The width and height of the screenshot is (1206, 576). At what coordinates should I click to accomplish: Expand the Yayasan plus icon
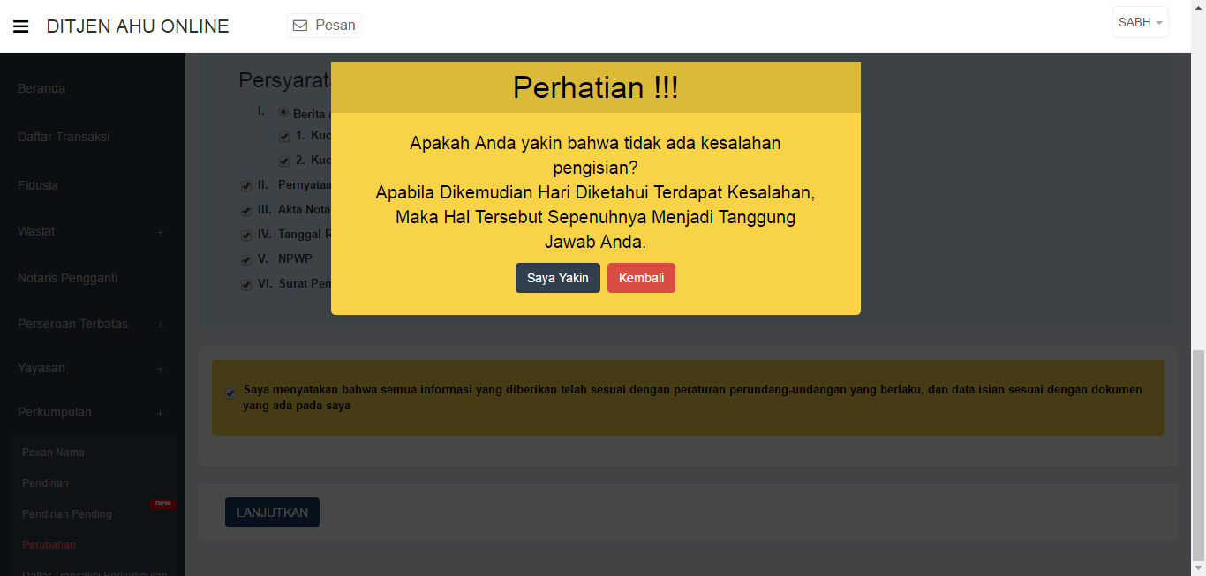pyautogui.click(x=160, y=369)
